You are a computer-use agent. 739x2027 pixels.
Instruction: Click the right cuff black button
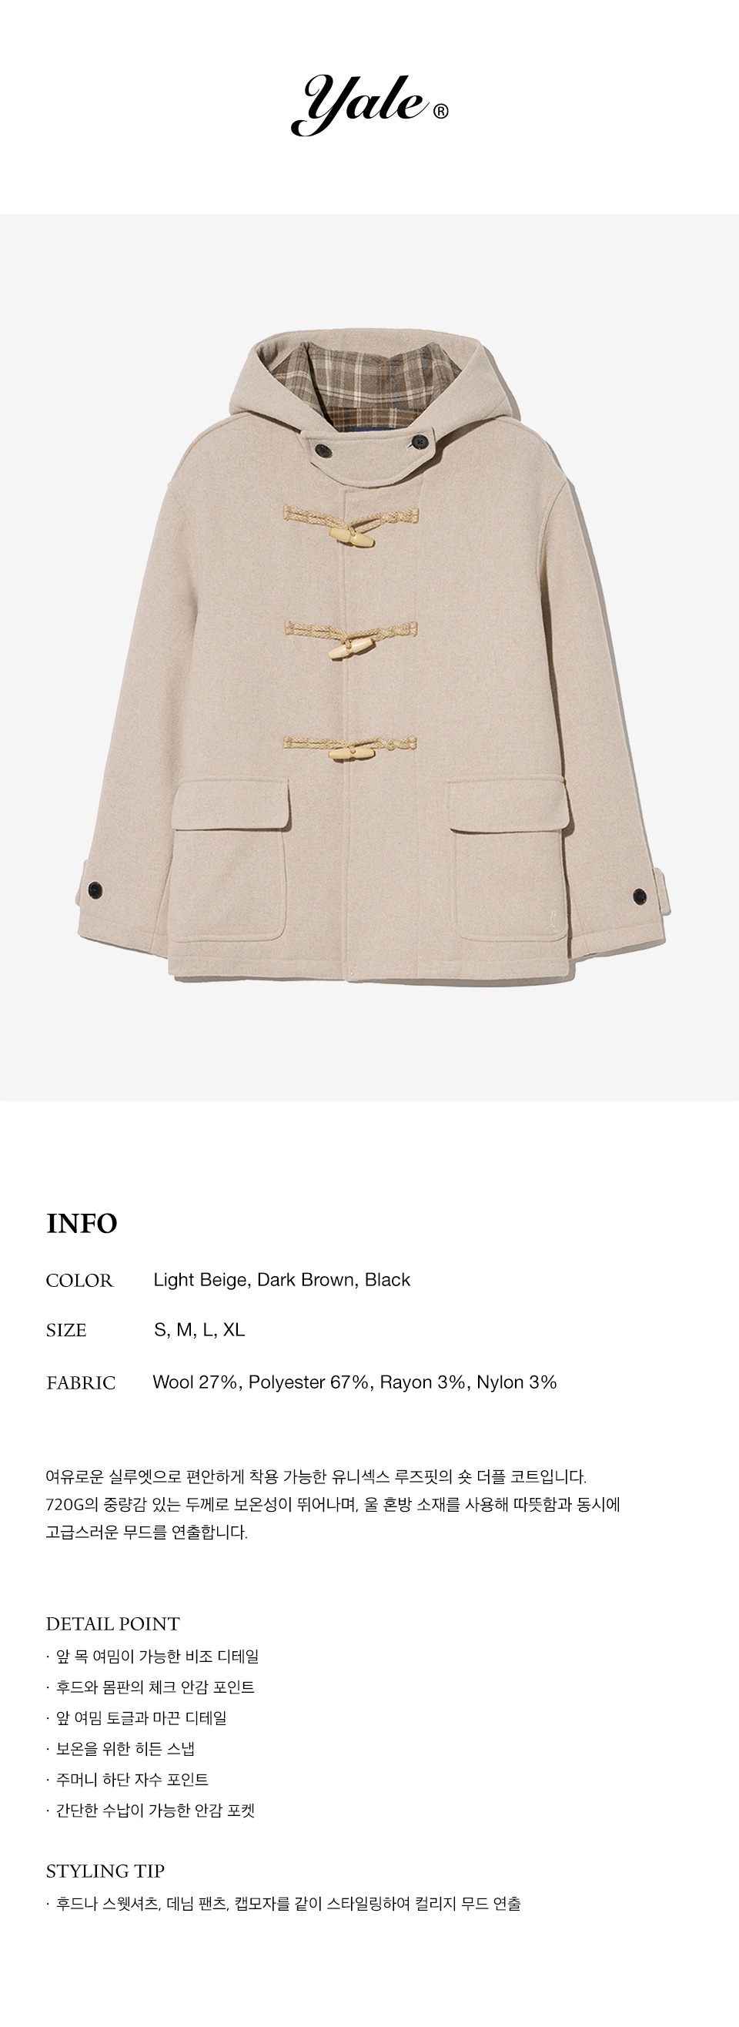[x=640, y=895]
